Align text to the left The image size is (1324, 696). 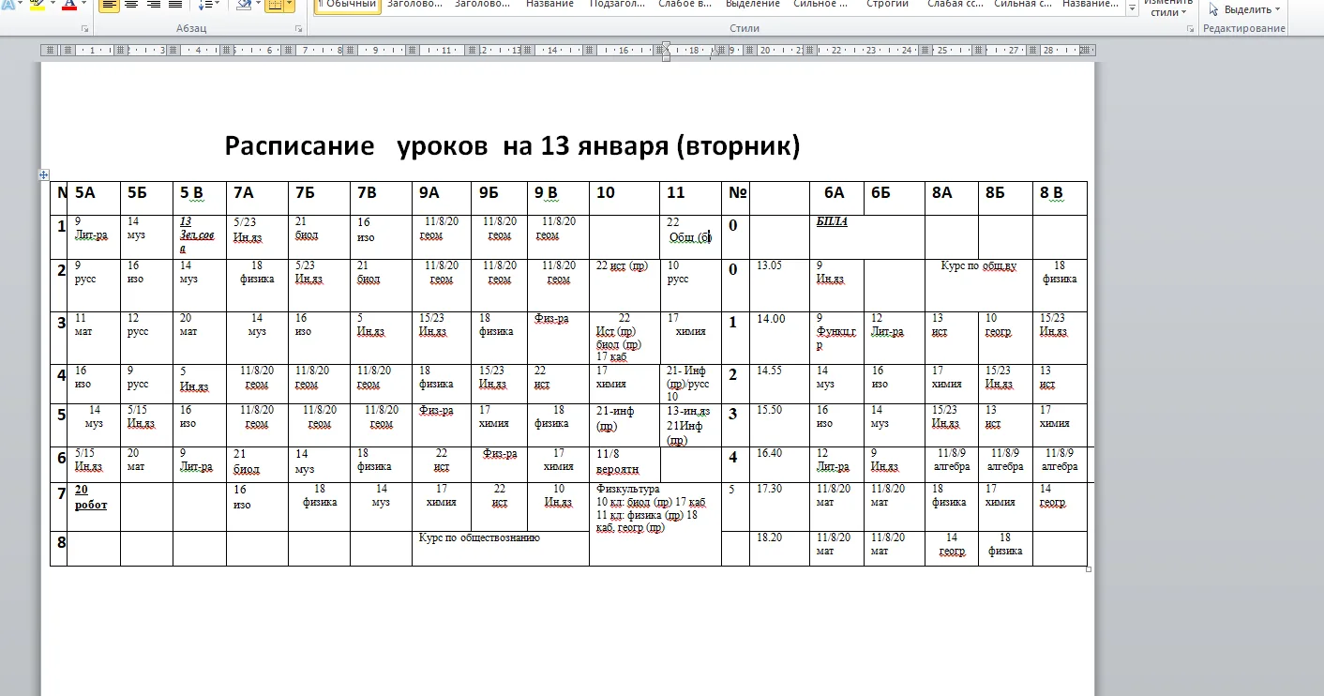pyautogui.click(x=109, y=5)
